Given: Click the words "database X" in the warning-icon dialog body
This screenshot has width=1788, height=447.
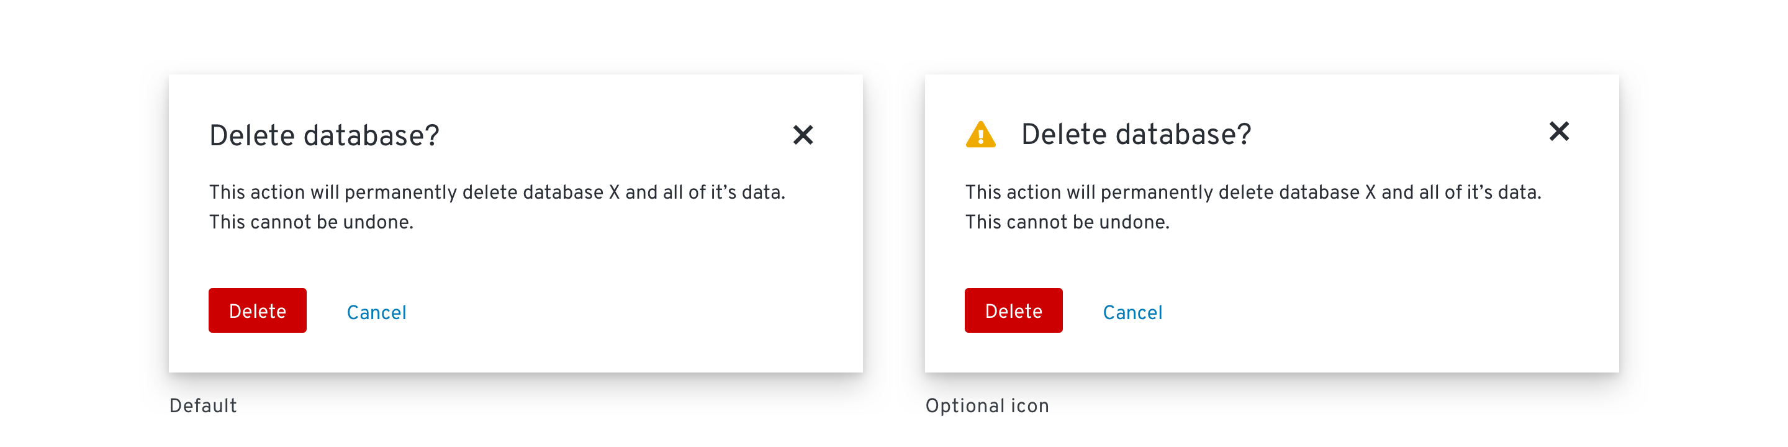Looking at the screenshot, I should pyautogui.click(x=1327, y=192).
